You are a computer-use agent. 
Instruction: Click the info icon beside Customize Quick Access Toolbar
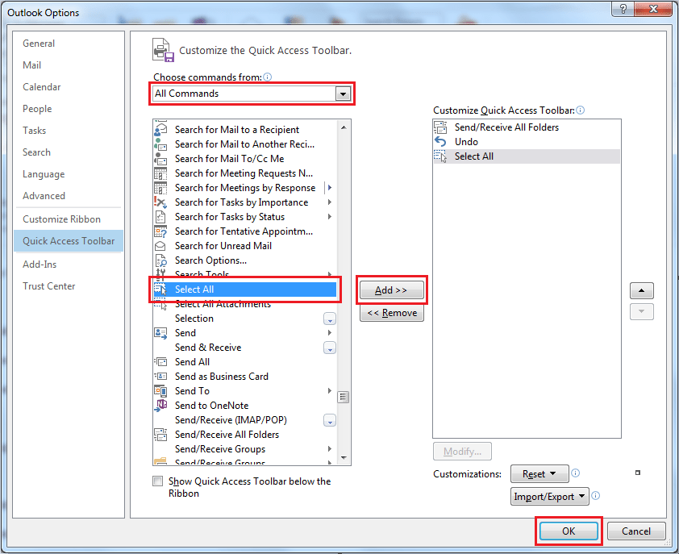pos(580,109)
